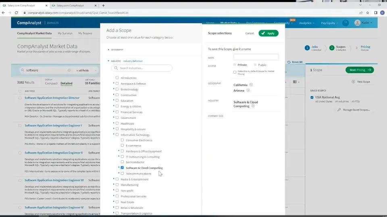Check the E-commerce checkbox
The height and width of the screenshot is (217, 387).
(x=122, y=145)
